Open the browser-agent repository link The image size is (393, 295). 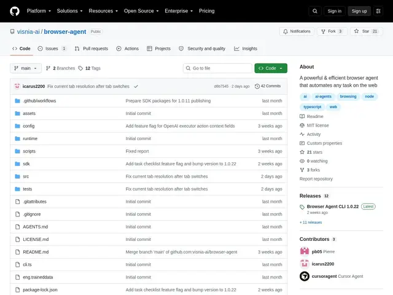pos(65,31)
